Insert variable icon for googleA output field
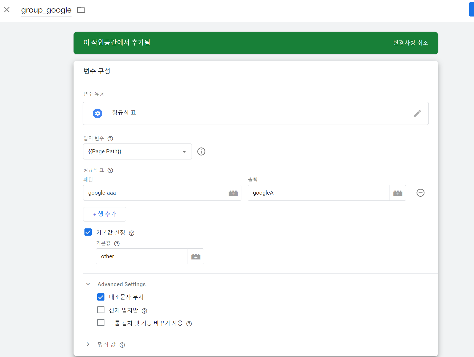This screenshot has width=474, height=357. tap(398, 193)
